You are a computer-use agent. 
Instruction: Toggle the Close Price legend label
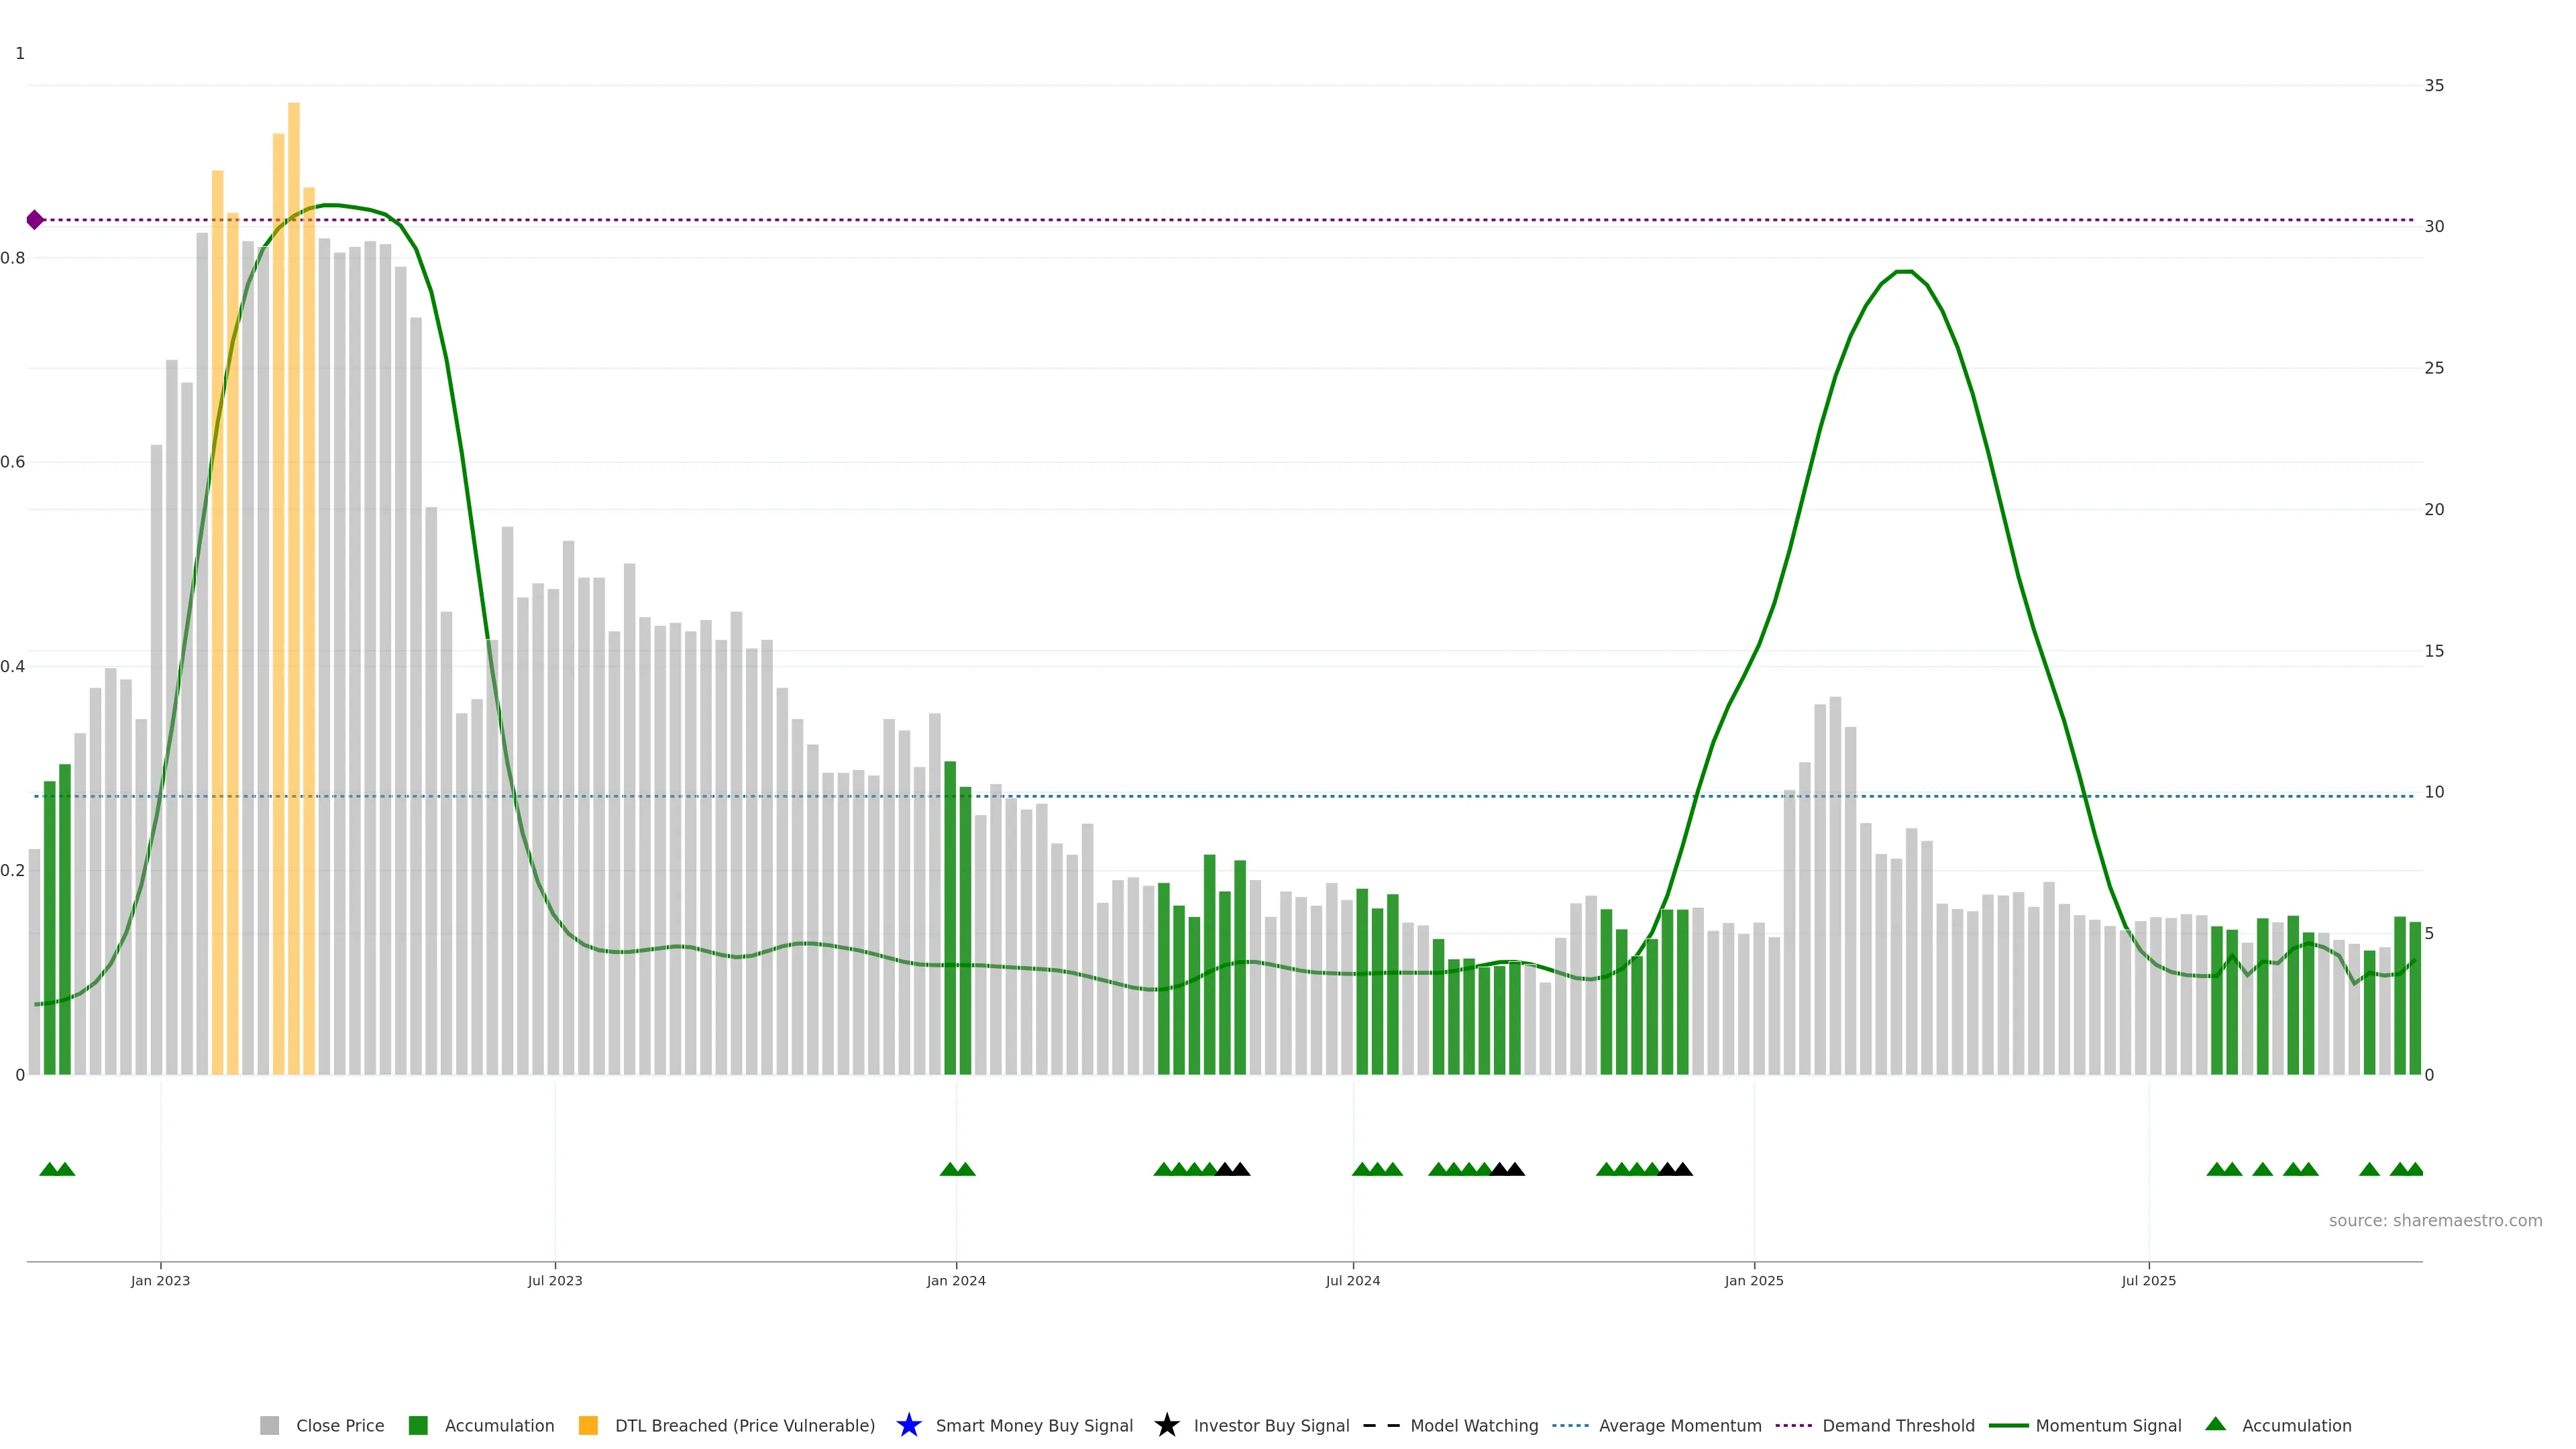tap(340, 1425)
